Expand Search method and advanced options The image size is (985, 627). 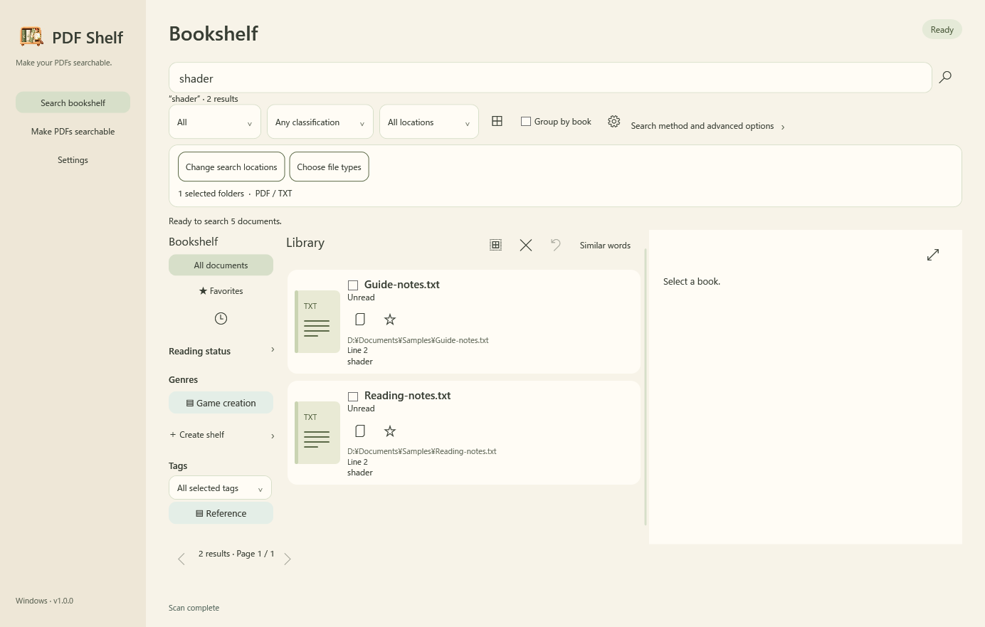(708, 126)
